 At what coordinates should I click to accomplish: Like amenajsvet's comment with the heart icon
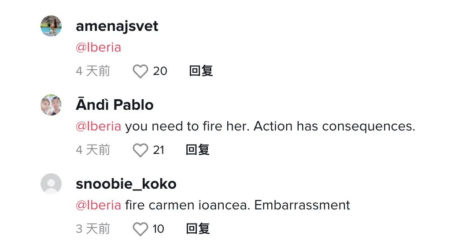point(140,71)
